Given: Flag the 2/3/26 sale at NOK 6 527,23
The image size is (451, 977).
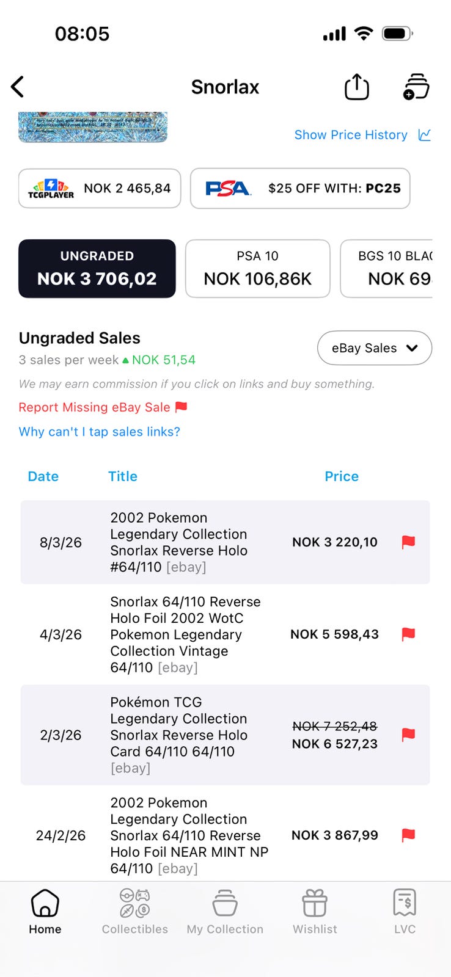Looking at the screenshot, I should 408,735.
